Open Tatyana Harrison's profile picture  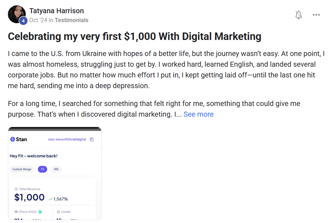click(x=16, y=14)
